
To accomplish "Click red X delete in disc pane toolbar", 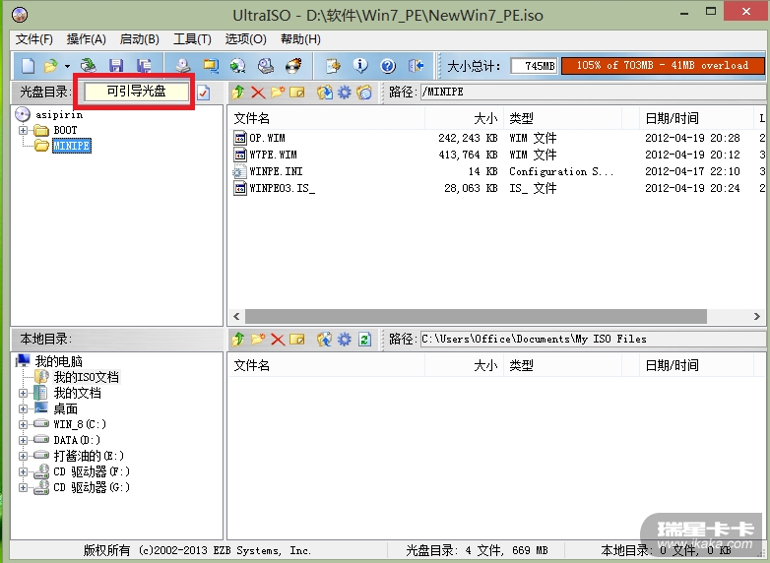I will (x=258, y=92).
